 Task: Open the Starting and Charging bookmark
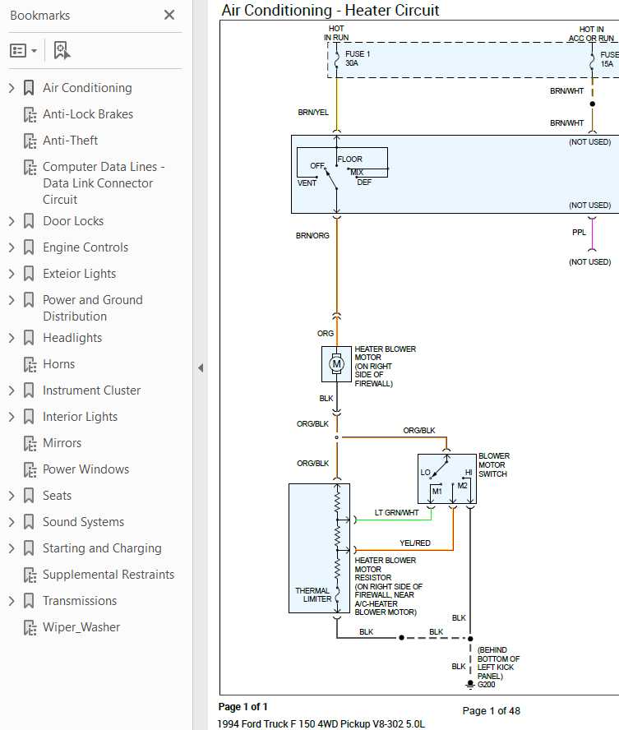[x=102, y=548]
